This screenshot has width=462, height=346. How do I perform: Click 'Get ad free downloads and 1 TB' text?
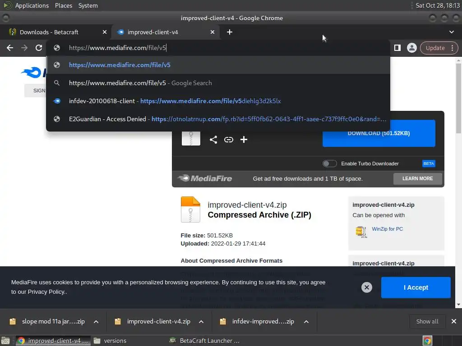pos(308,178)
